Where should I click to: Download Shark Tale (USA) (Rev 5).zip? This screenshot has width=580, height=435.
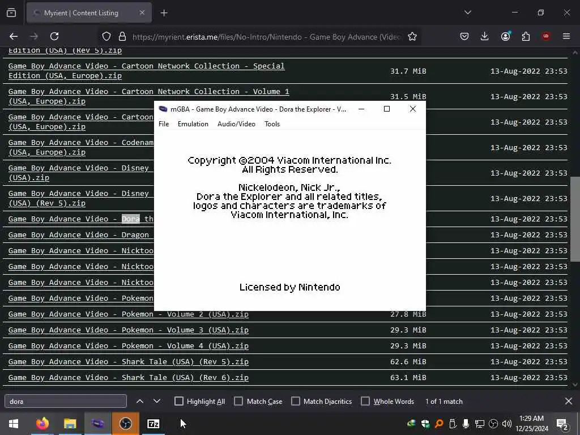pyautogui.click(x=129, y=362)
